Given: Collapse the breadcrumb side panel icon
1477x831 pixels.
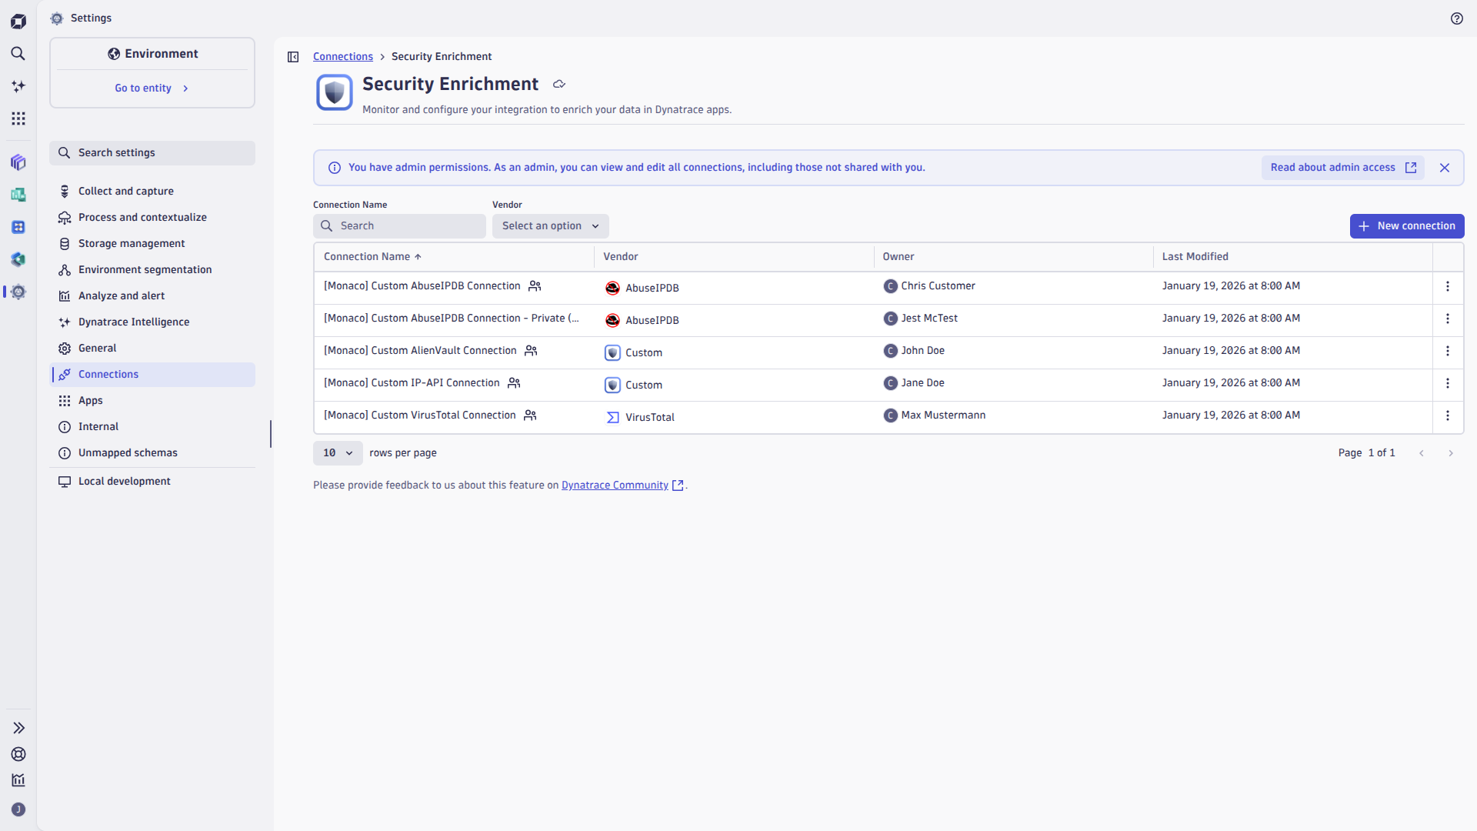Looking at the screenshot, I should pyautogui.click(x=293, y=56).
